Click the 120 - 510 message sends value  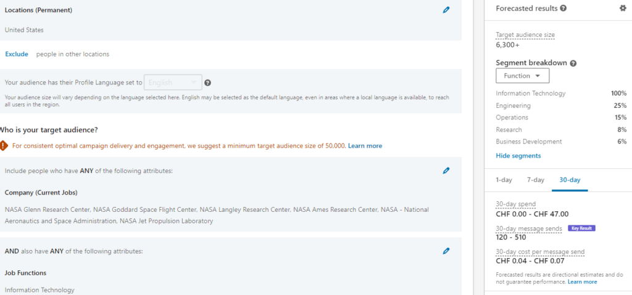click(510, 237)
